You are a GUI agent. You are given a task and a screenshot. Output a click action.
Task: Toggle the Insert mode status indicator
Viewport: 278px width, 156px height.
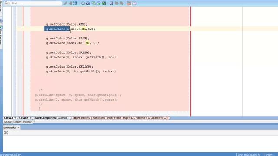(269, 155)
